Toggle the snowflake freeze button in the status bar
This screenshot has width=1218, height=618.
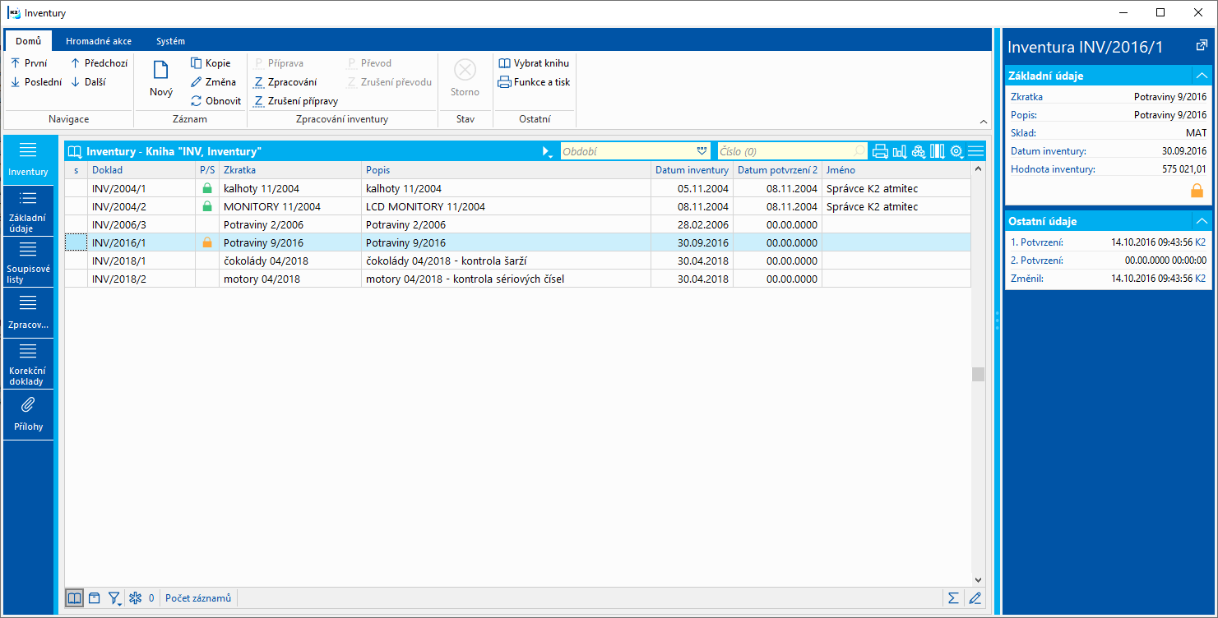[135, 598]
